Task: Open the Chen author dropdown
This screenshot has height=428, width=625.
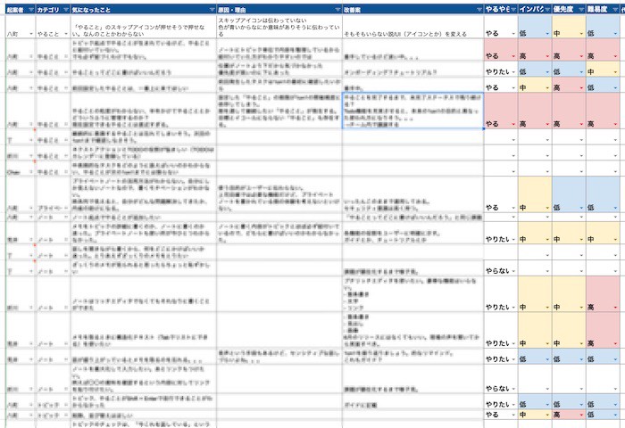Action: tap(31, 172)
